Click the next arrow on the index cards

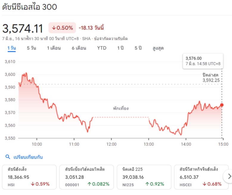(229, 177)
